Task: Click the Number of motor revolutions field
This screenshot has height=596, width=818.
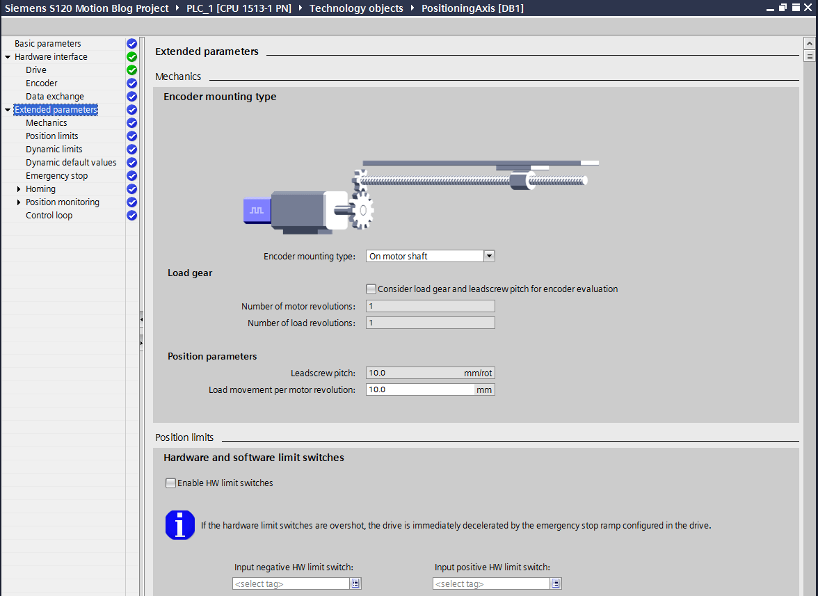Action: [x=431, y=306]
